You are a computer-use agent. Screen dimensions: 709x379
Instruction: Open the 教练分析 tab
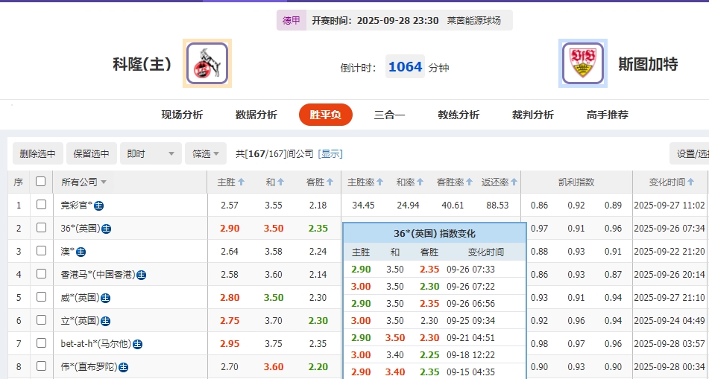click(x=459, y=115)
